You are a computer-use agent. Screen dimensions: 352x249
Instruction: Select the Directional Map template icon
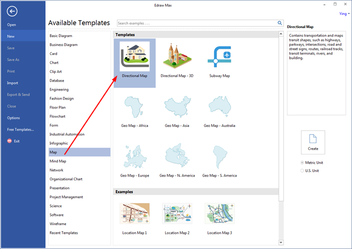[135, 56]
